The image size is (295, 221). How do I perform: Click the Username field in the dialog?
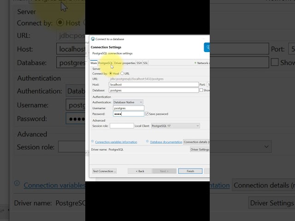pyautogui.click(x=129, y=108)
